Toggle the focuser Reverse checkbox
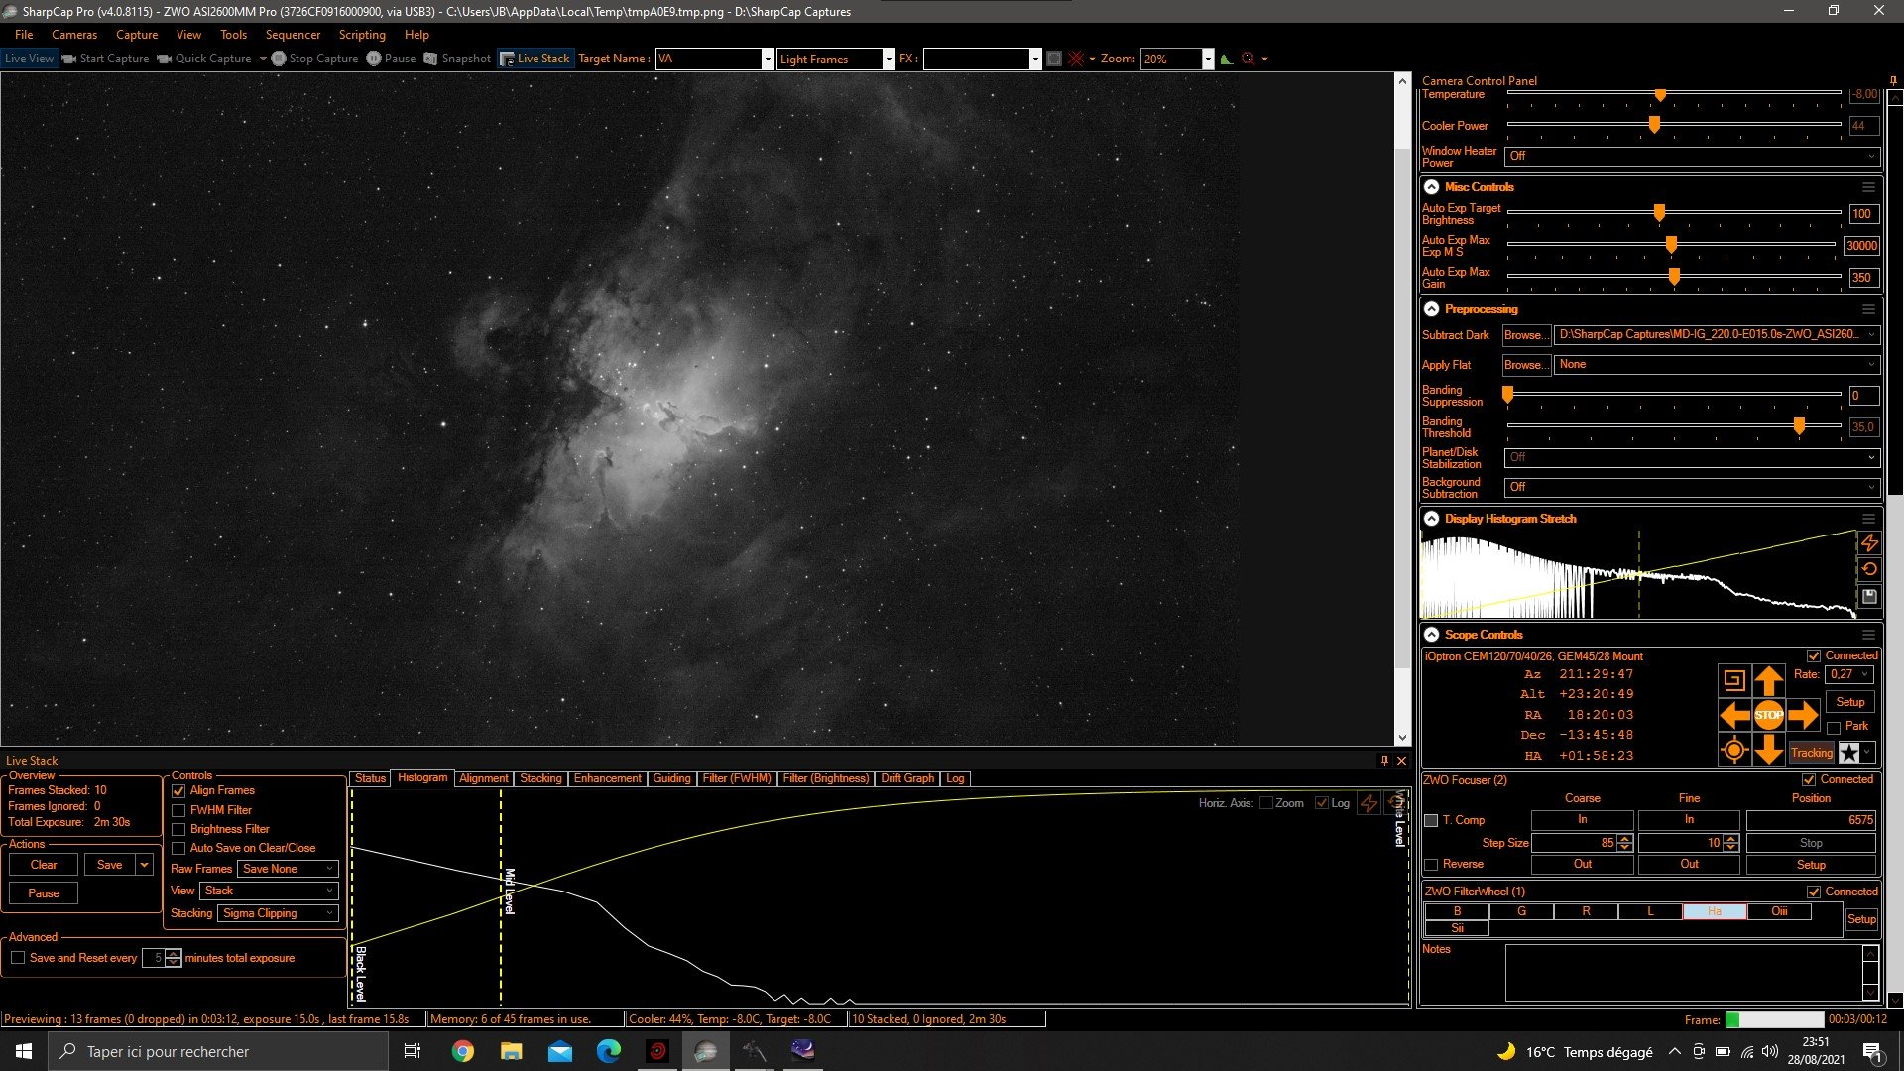This screenshot has width=1904, height=1071. [x=1431, y=864]
